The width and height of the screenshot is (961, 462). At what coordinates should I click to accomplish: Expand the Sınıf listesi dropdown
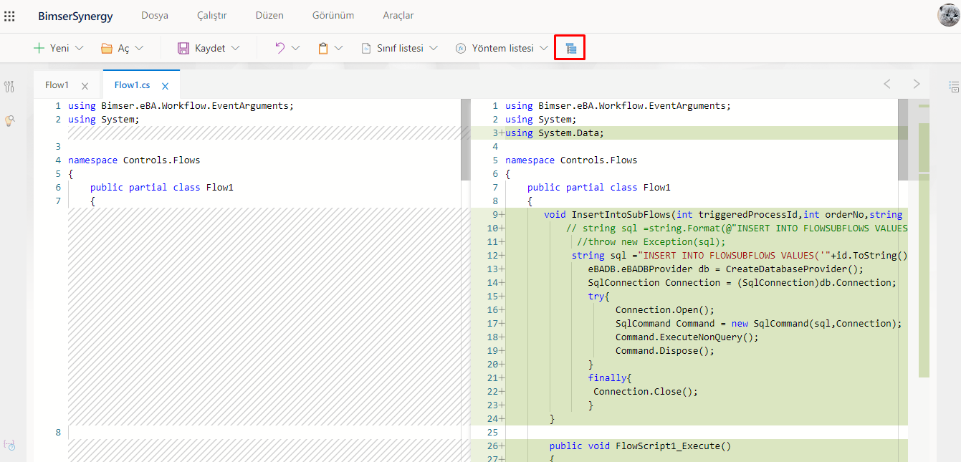point(433,48)
